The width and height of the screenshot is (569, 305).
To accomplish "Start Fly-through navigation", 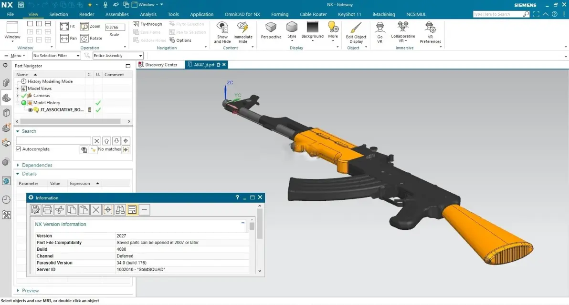I will tap(148, 24).
